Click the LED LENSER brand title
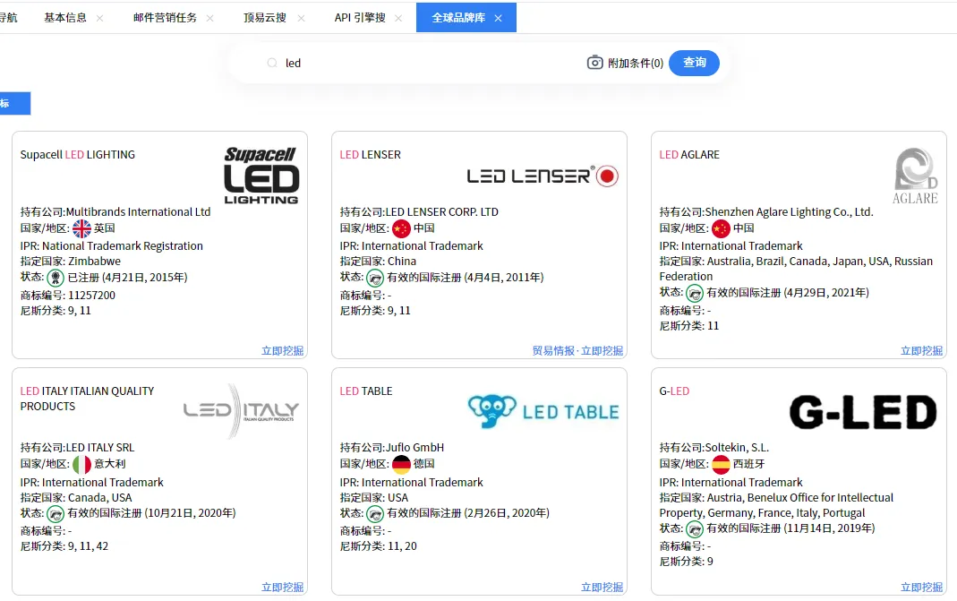The height and width of the screenshot is (601, 957). pyautogui.click(x=371, y=155)
